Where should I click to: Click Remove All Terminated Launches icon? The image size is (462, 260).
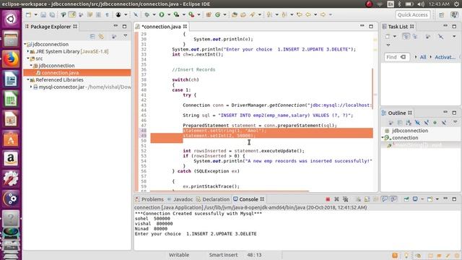pos(345,199)
